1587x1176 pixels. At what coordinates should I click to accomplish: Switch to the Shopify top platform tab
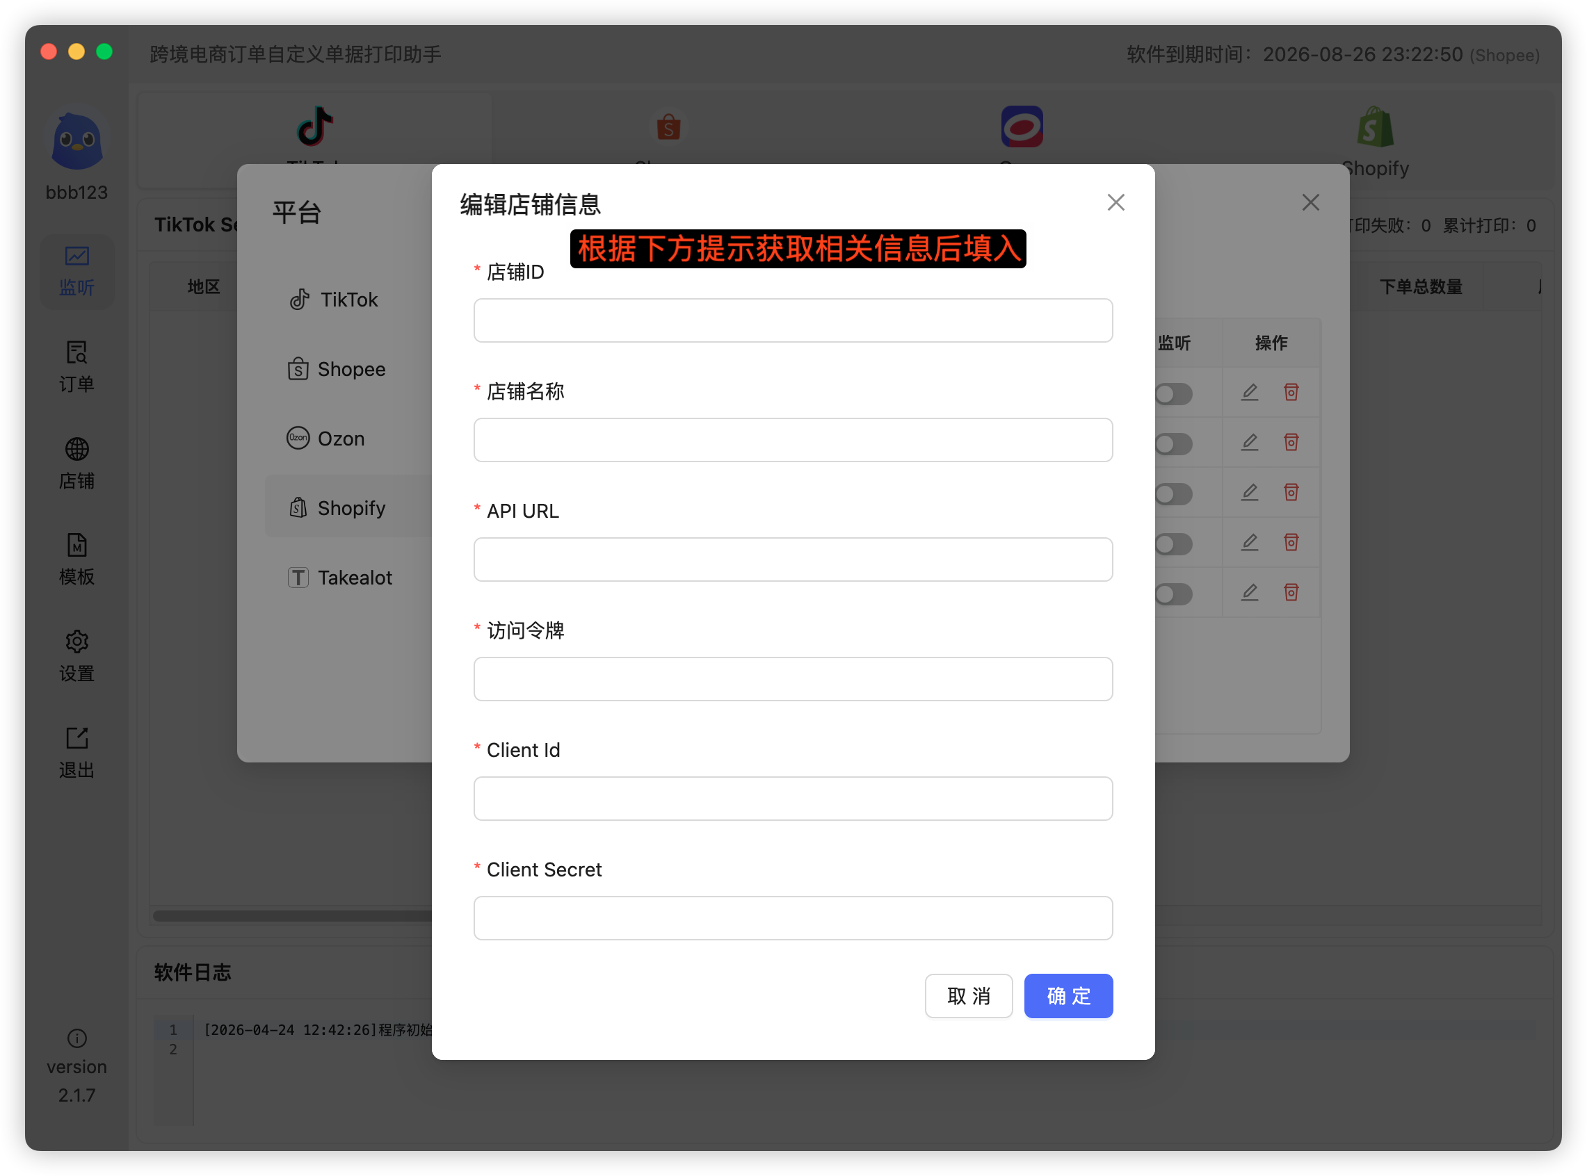1375,140
